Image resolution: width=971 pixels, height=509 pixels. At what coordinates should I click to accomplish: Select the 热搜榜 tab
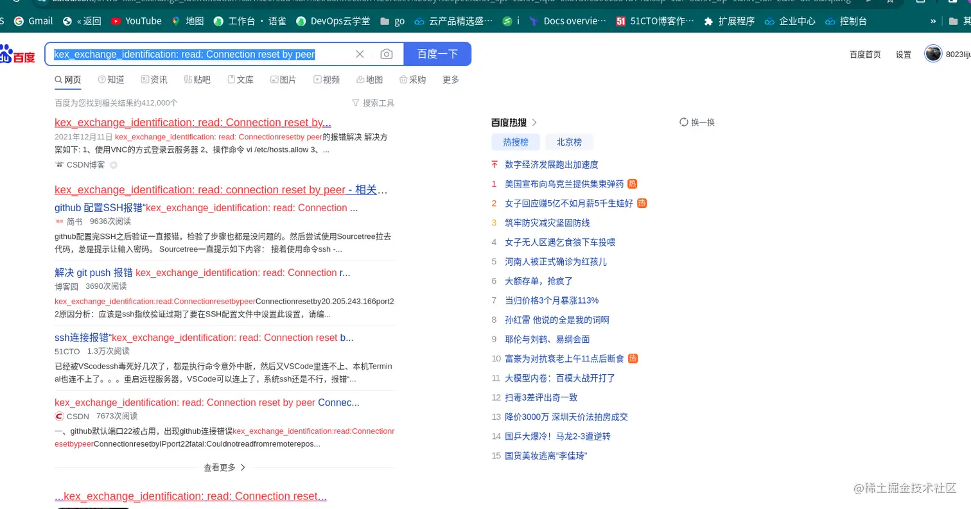(x=516, y=142)
